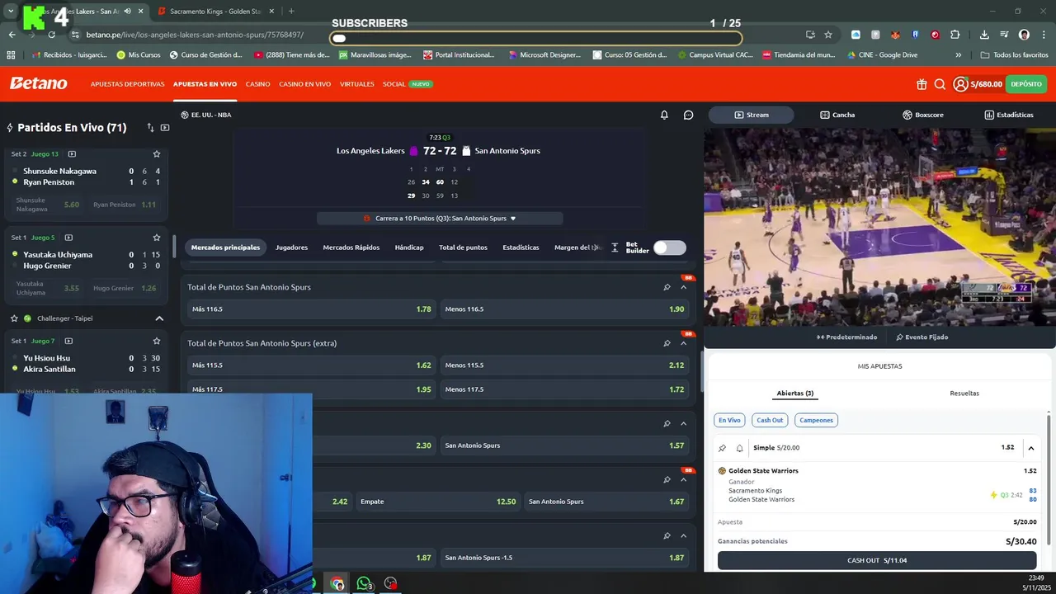Click the DEPÓSITO button
Image resolution: width=1056 pixels, height=594 pixels.
pyautogui.click(x=1026, y=84)
